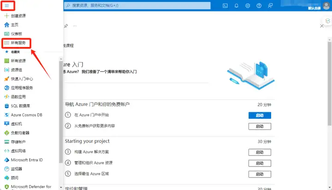Open the more options ellipsis menu
Screen dimensions: 332x190
click(75, 26)
